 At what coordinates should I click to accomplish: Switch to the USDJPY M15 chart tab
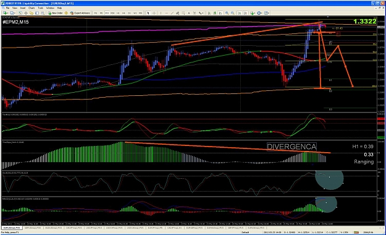click(94, 228)
